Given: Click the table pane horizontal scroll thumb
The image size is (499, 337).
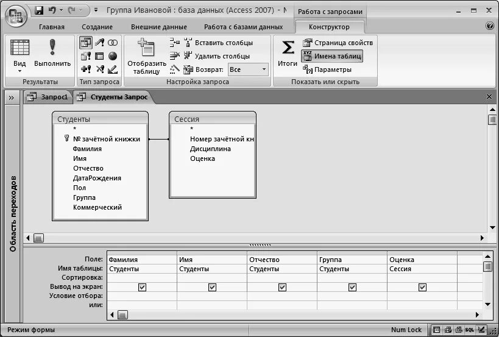Looking at the screenshot, I should click(38, 238).
